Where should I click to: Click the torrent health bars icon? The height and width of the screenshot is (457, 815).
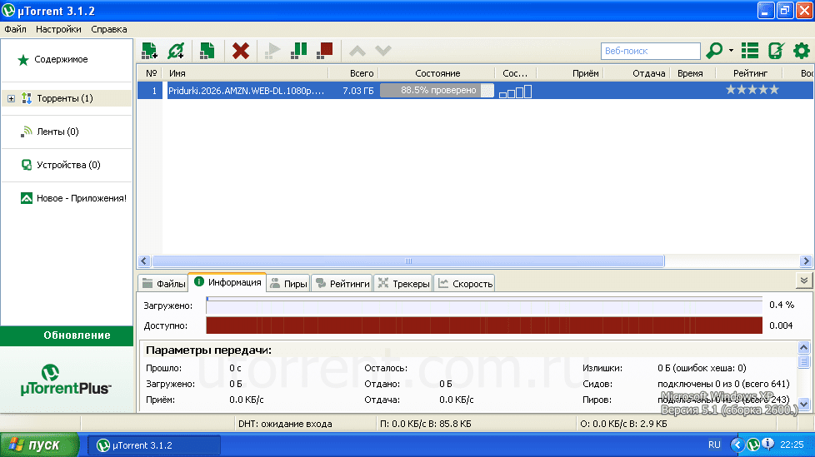(515, 92)
